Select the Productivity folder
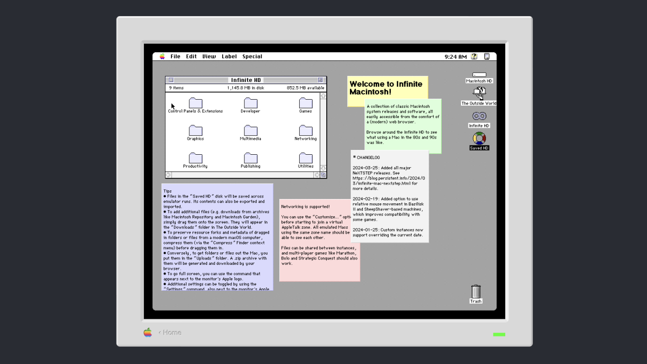Viewport: 647px width, 364px height. pyautogui.click(x=195, y=161)
